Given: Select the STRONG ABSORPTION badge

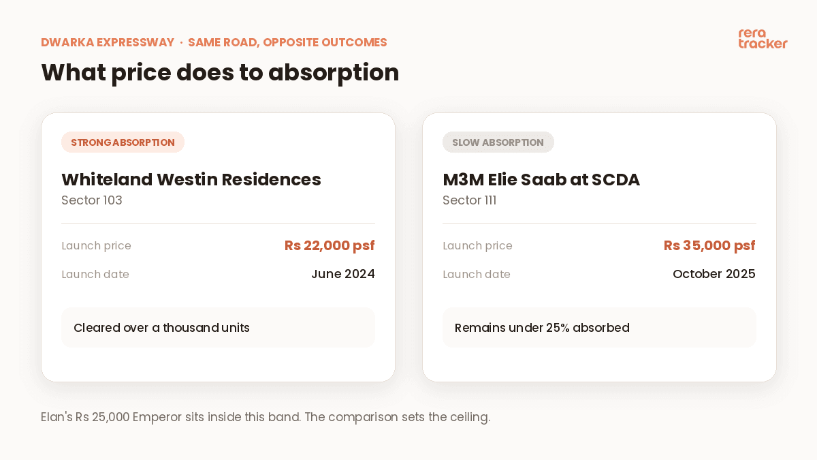Looking at the screenshot, I should [123, 142].
